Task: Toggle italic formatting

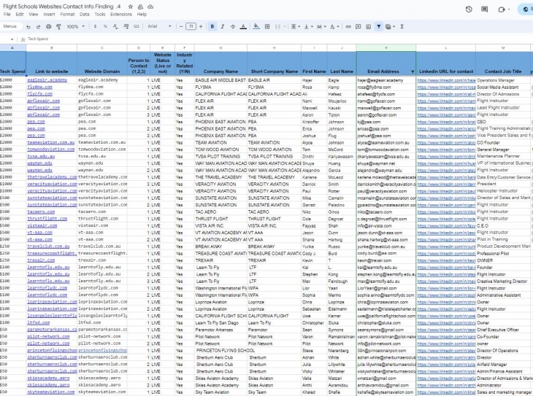Action: 222,26
